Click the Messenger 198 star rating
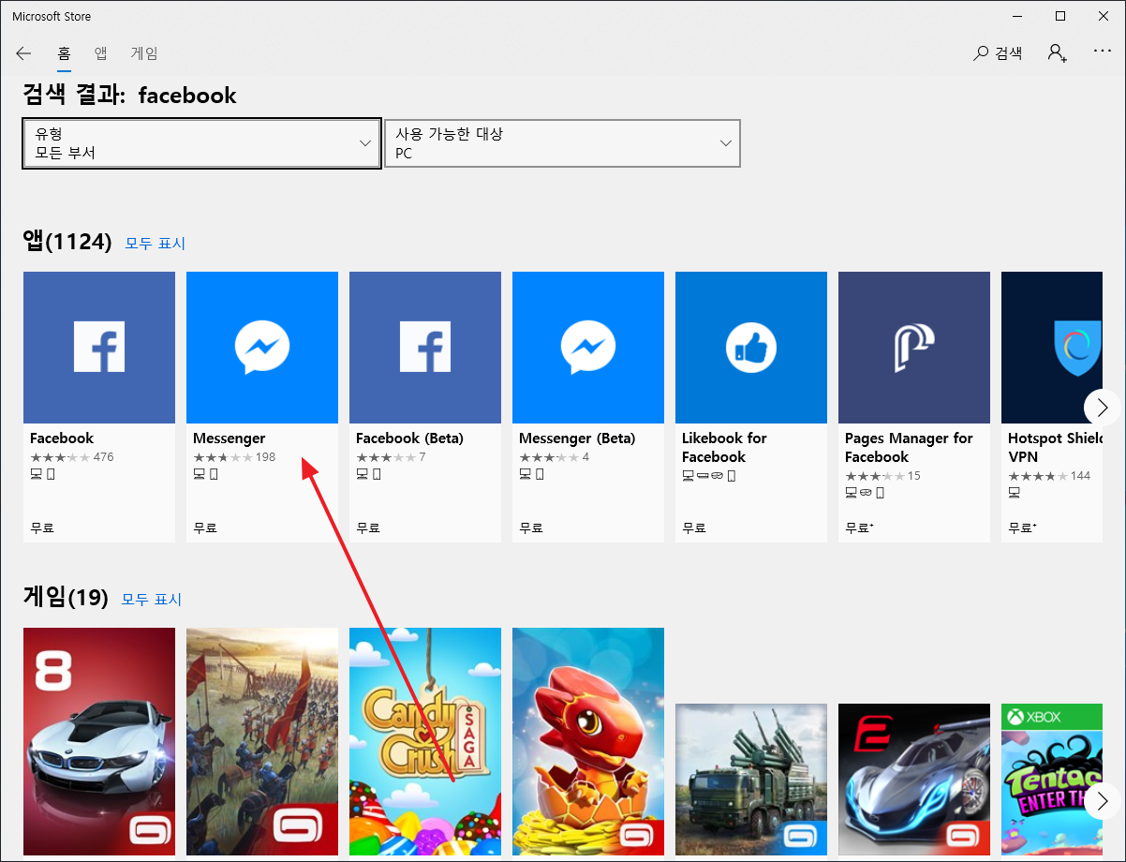The width and height of the screenshot is (1126, 862). [x=234, y=457]
